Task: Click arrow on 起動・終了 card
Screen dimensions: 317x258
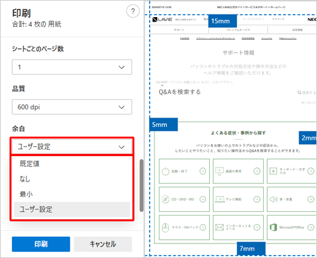Action: 203,171
